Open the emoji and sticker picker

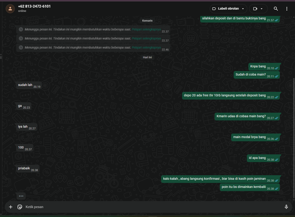pyautogui.click(x=19, y=207)
